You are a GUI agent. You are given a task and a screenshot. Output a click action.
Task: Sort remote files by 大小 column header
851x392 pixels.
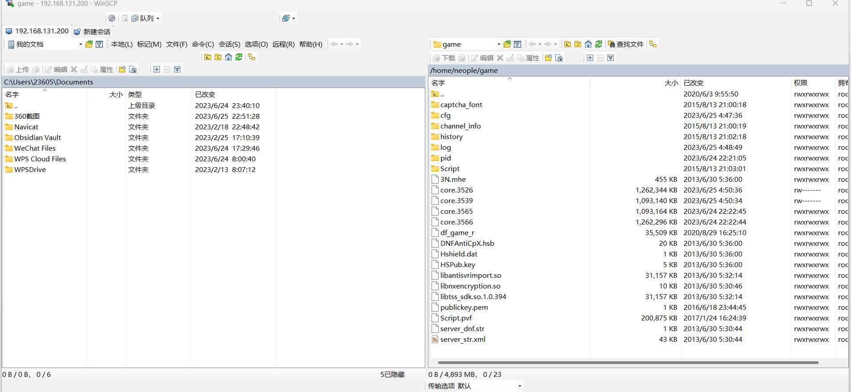[671, 83]
